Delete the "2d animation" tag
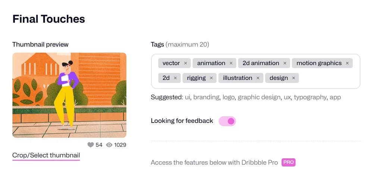Viewport: 373px width, 181px height. point(285,63)
